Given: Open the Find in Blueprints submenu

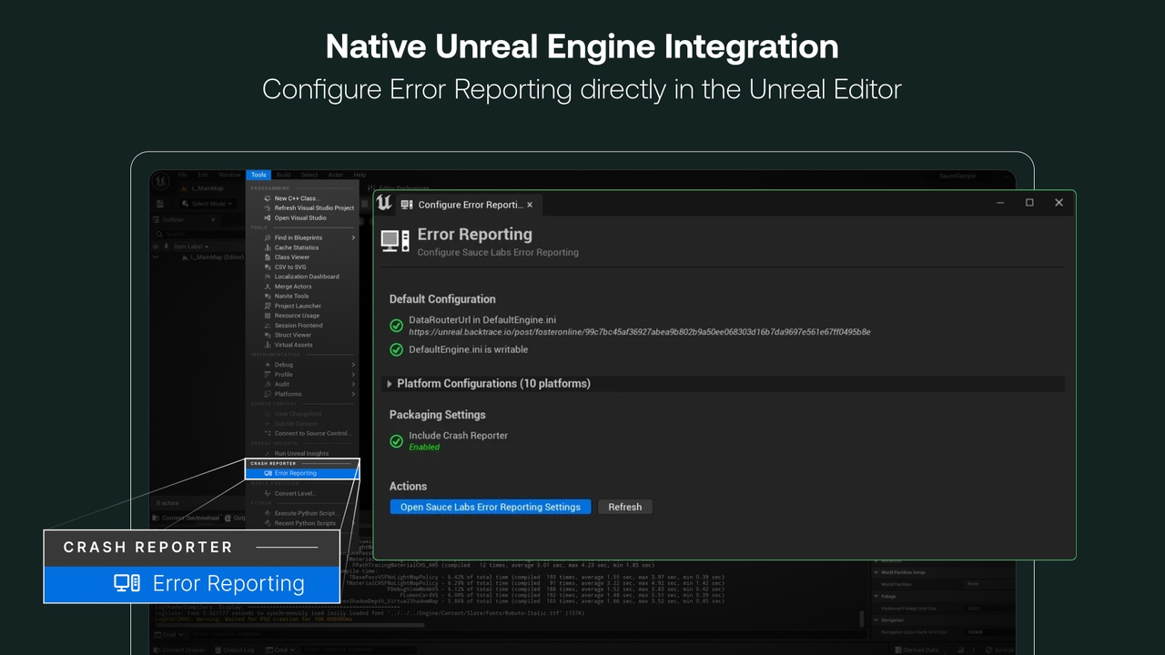Looking at the screenshot, I should 302,237.
